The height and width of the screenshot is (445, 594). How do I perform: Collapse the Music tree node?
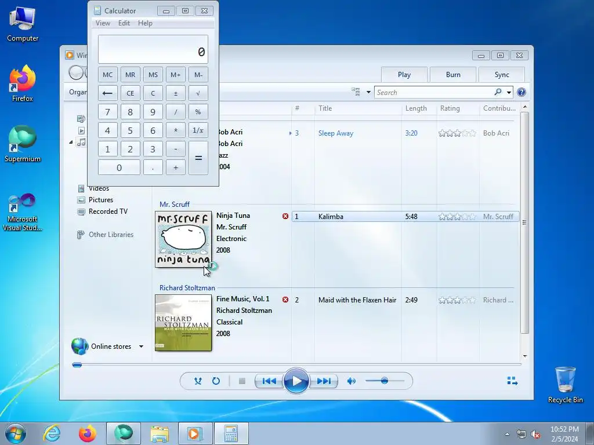[71, 143]
